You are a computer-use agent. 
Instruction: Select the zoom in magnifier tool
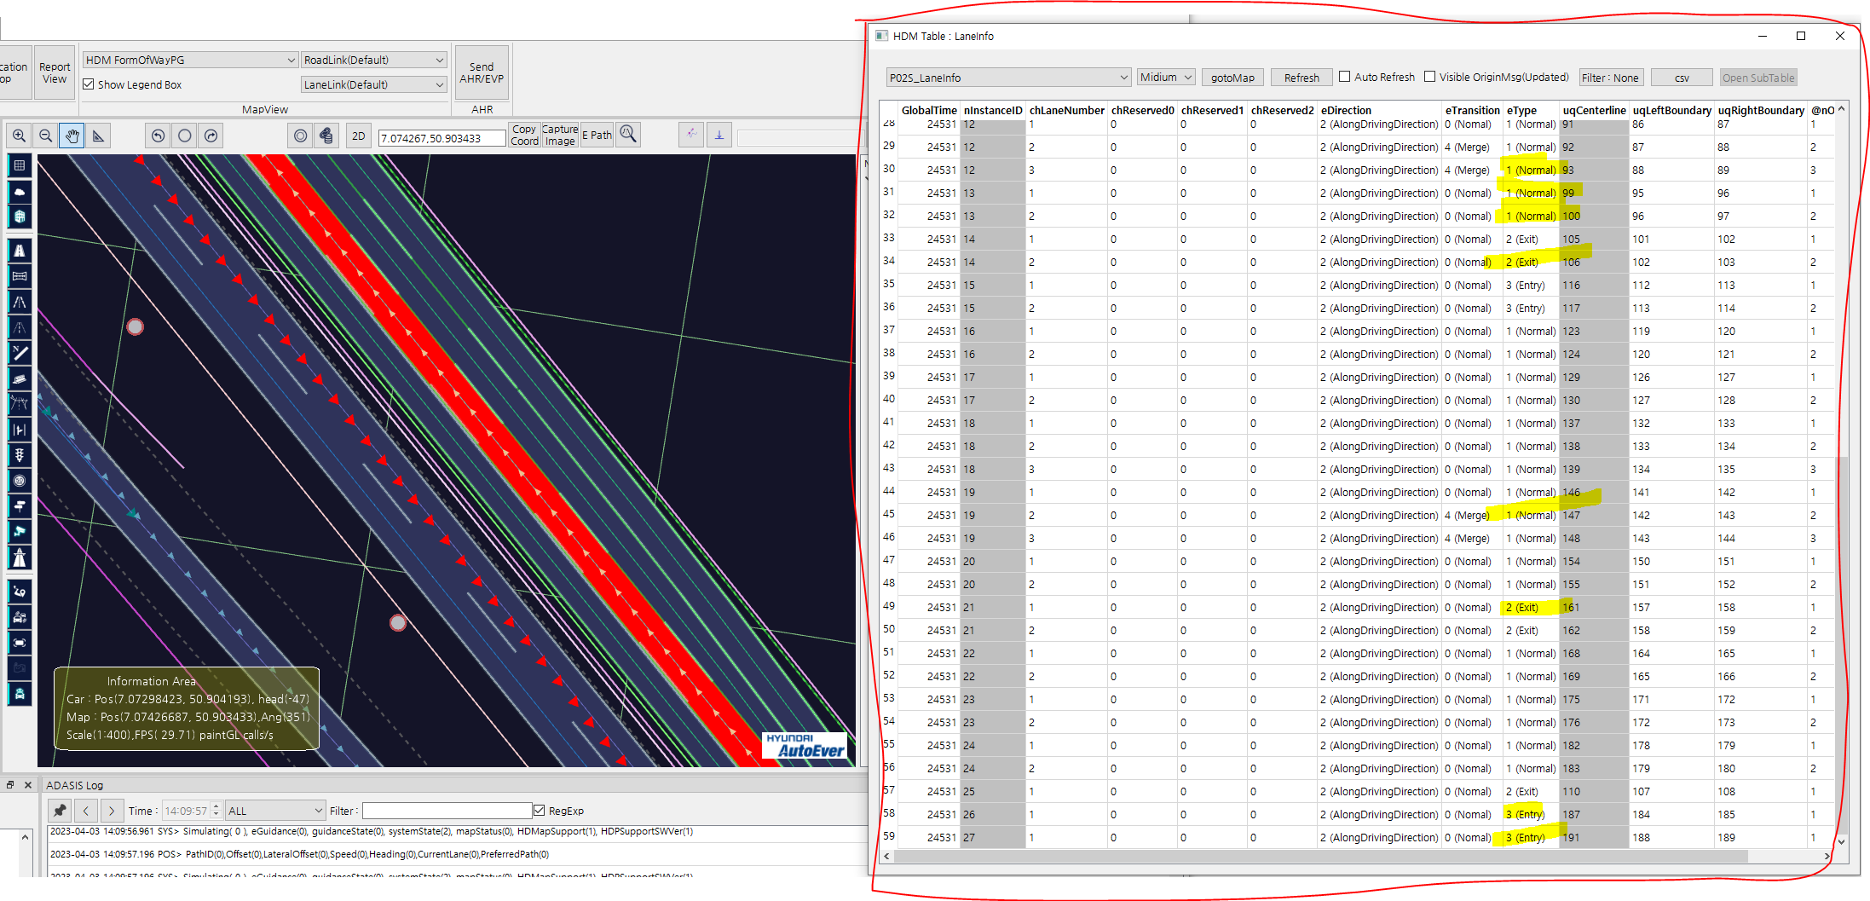18,135
